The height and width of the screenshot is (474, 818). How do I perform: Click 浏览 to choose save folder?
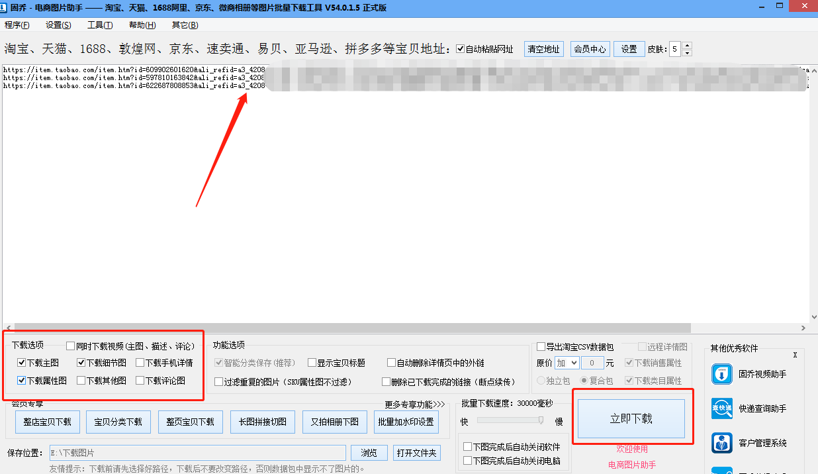[x=369, y=453]
